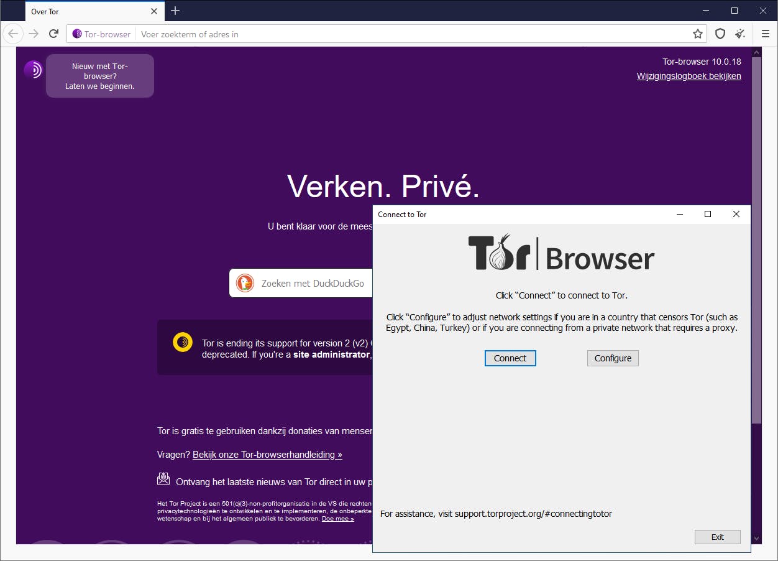Go back with the browser back arrow

(13, 34)
